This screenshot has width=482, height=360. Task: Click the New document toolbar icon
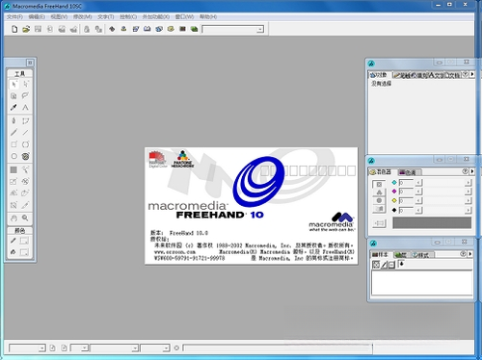click(14, 29)
